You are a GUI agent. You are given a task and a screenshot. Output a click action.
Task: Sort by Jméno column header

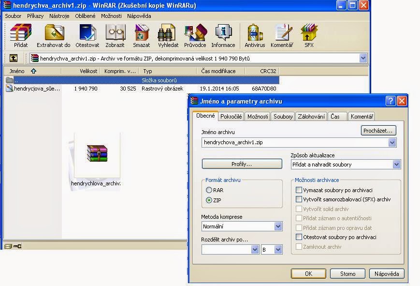pyautogui.click(x=33, y=71)
